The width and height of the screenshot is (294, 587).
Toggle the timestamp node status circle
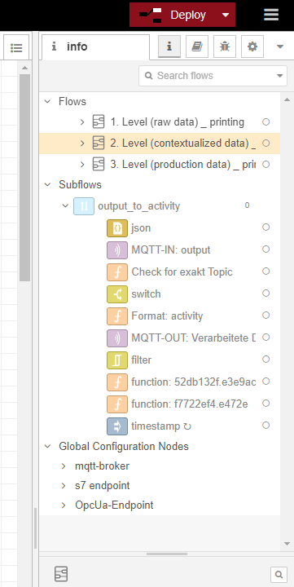tap(266, 426)
